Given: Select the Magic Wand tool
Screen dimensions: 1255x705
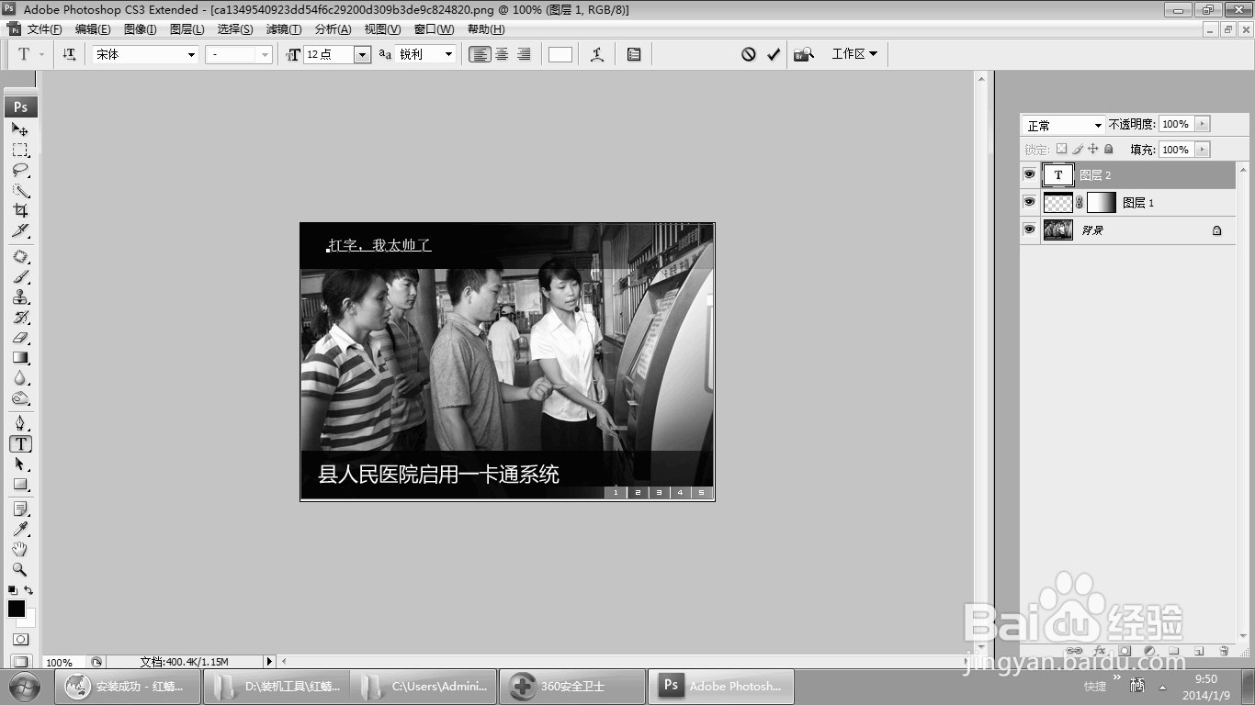Looking at the screenshot, I should [20, 190].
